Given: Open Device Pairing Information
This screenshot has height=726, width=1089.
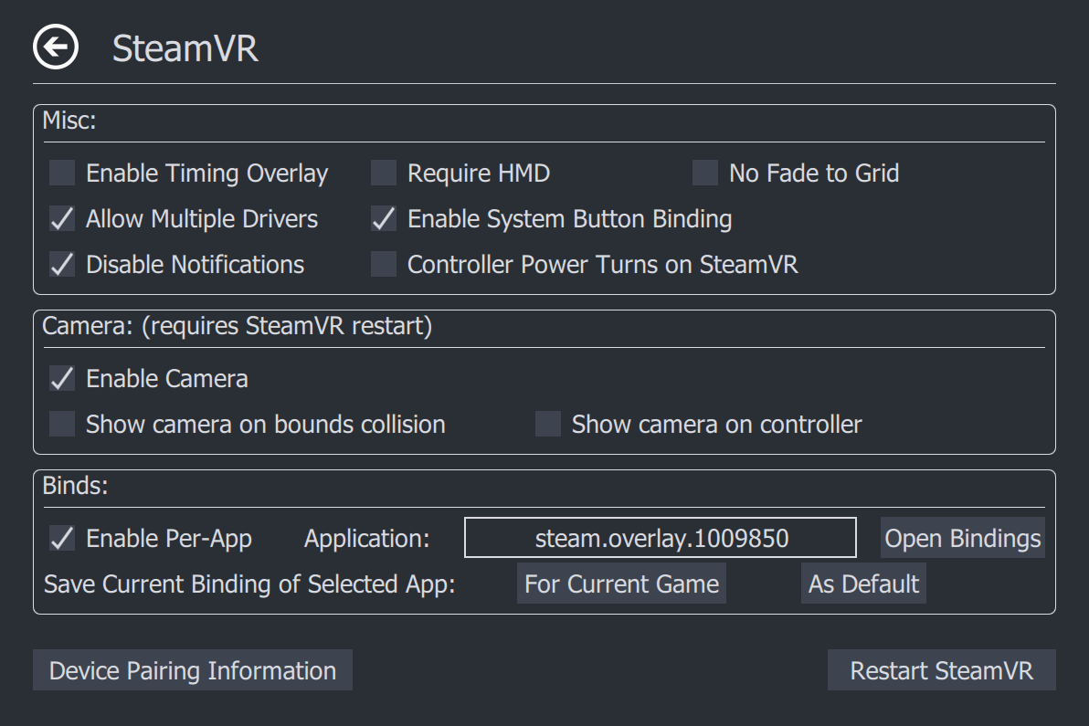Looking at the screenshot, I should [x=193, y=670].
